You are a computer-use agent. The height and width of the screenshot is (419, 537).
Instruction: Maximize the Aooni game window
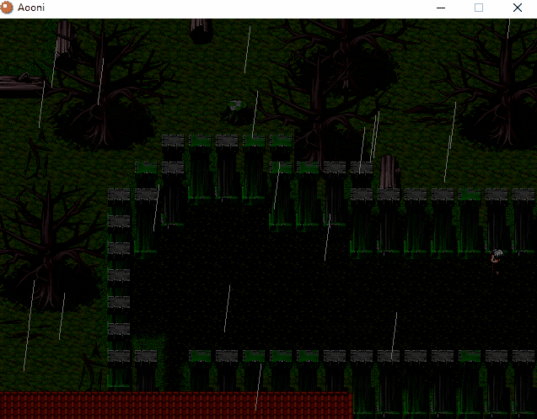pos(479,8)
